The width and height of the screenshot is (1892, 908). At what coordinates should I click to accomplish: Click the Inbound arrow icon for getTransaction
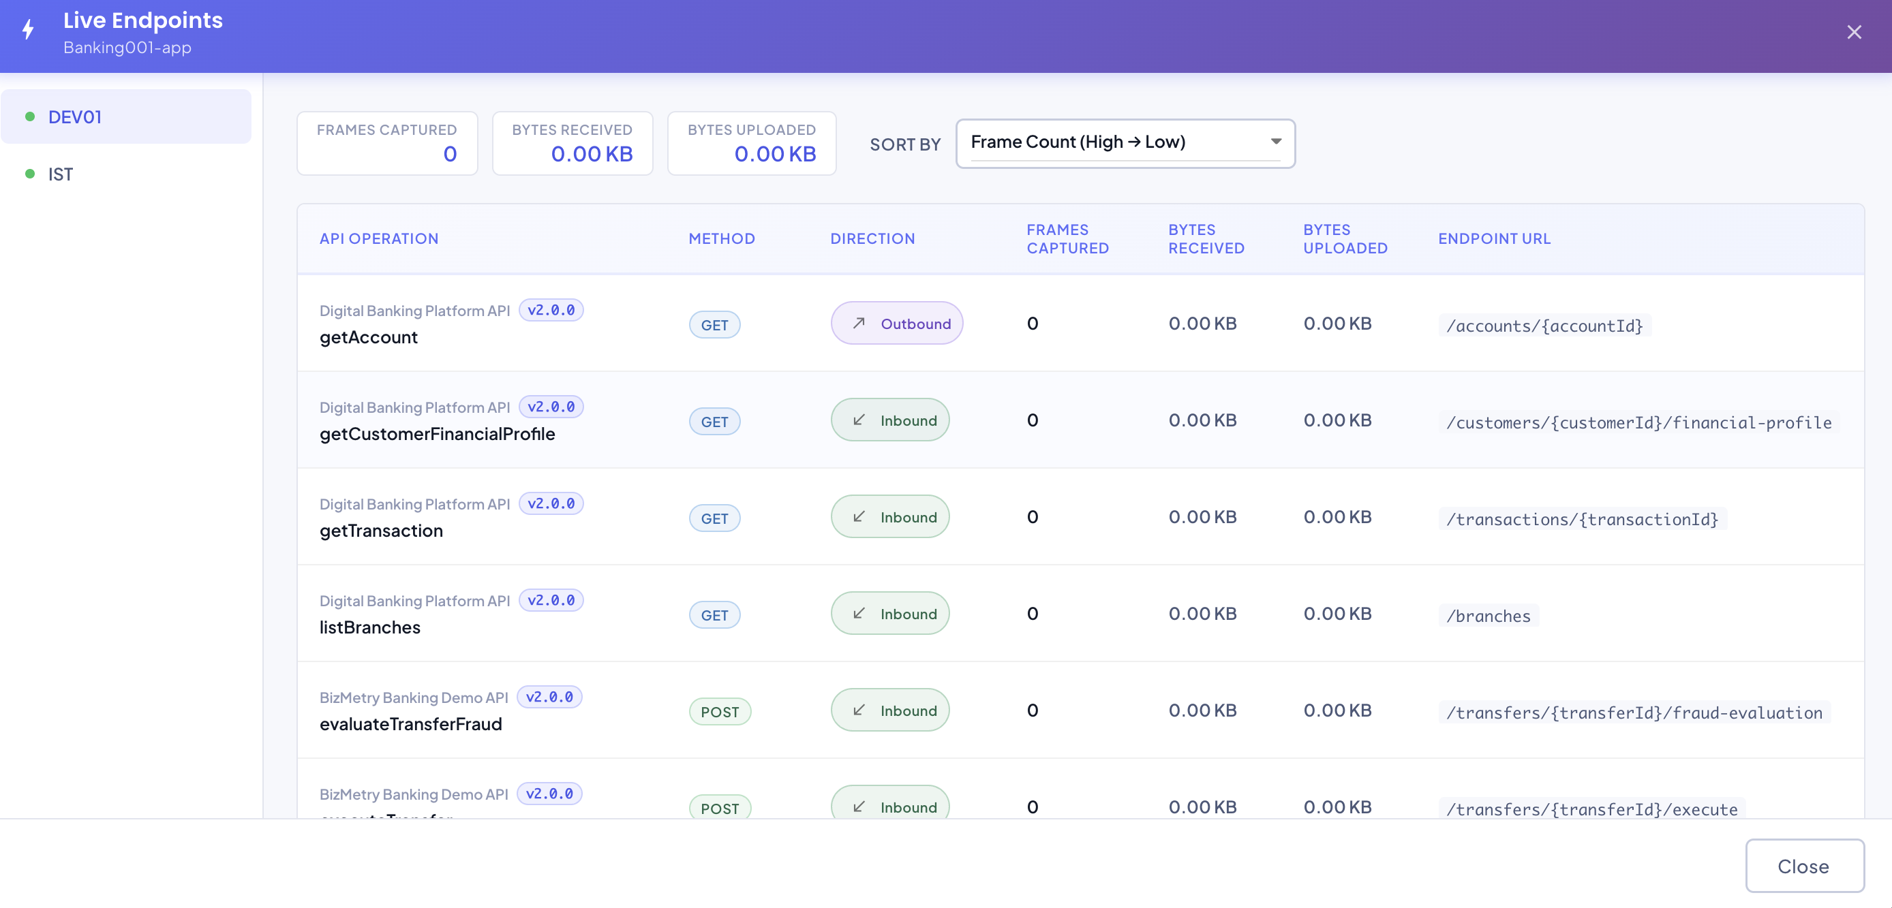(x=859, y=517)
